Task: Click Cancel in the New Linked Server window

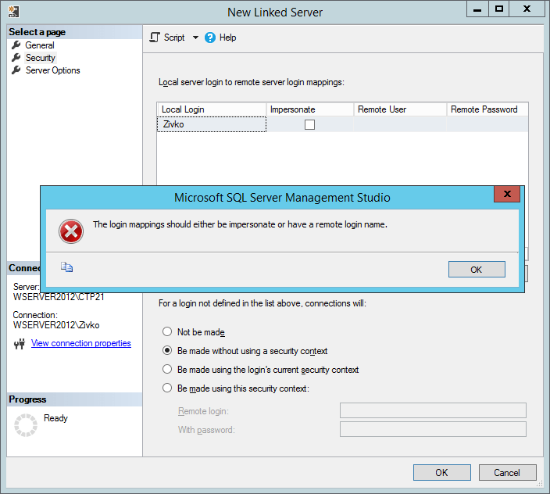Action: click(507, 473)
